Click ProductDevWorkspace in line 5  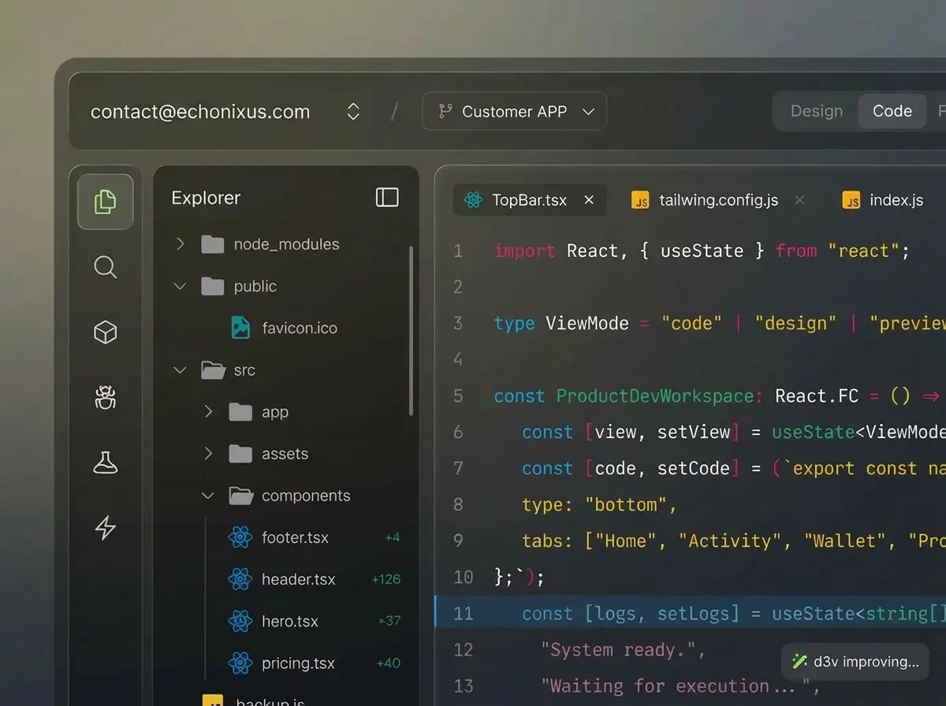654,396
